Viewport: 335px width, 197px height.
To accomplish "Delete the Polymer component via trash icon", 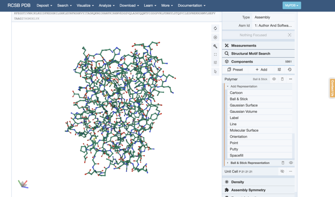I will (x=282, y=79).
